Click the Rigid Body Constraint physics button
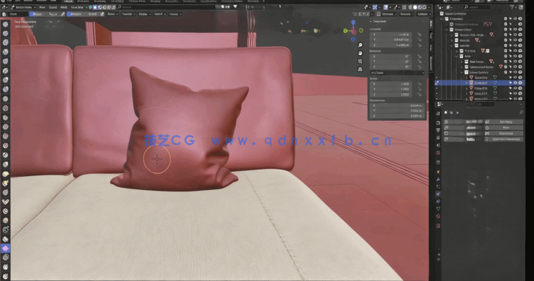 [504, 139]
